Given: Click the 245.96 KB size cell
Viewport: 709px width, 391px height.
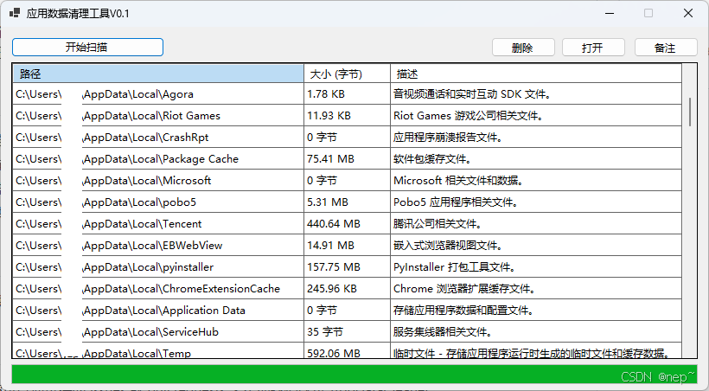Looking at the screenshot, I should (348, 289).
